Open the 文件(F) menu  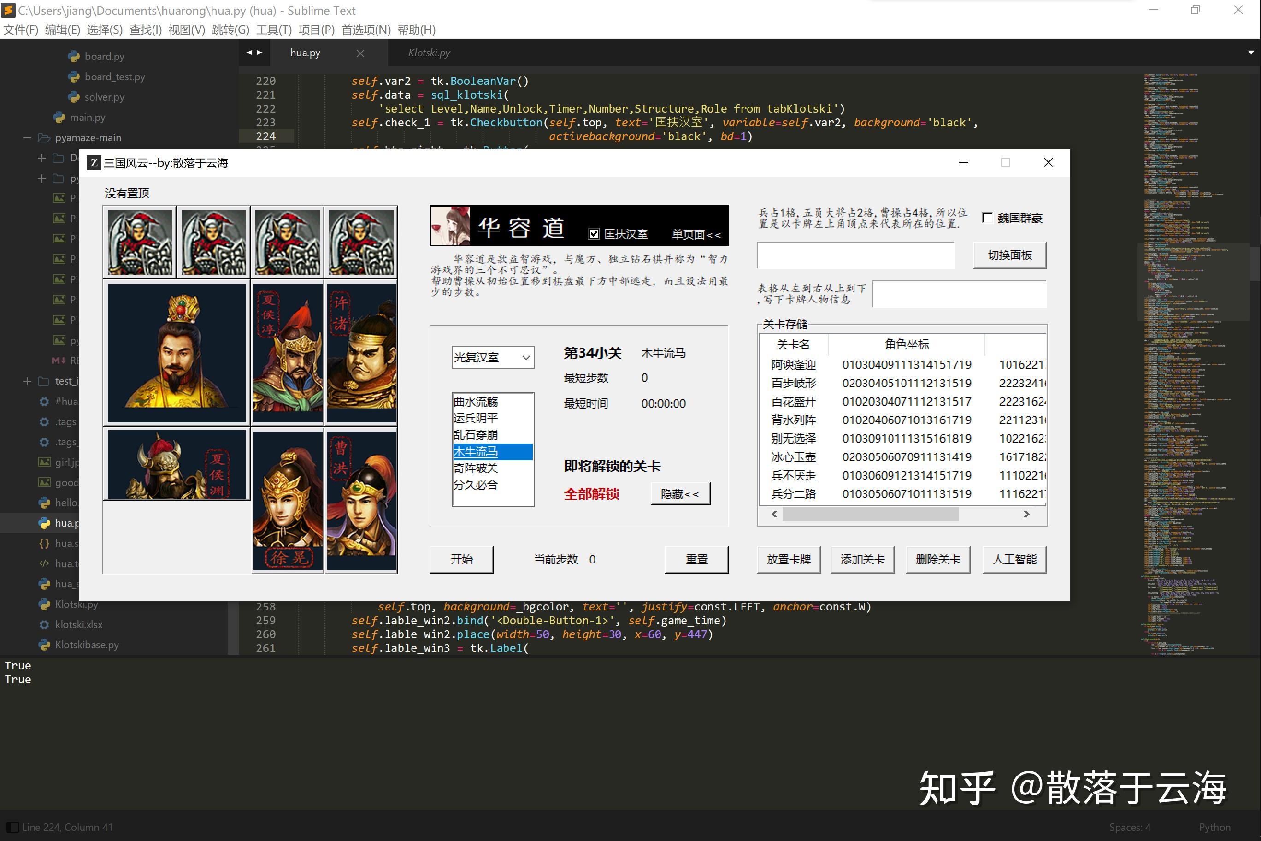[21, 30]
